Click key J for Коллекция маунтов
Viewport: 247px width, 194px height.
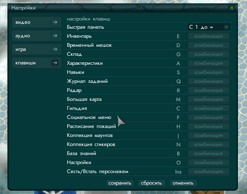178,136
